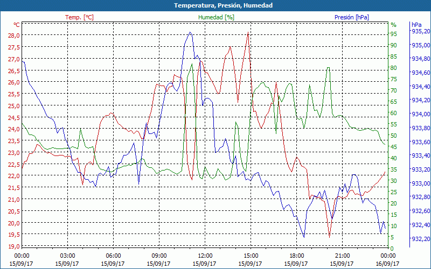Click the '85' humidity axis value
Screen dimensions: 431x269
point(394,56)
